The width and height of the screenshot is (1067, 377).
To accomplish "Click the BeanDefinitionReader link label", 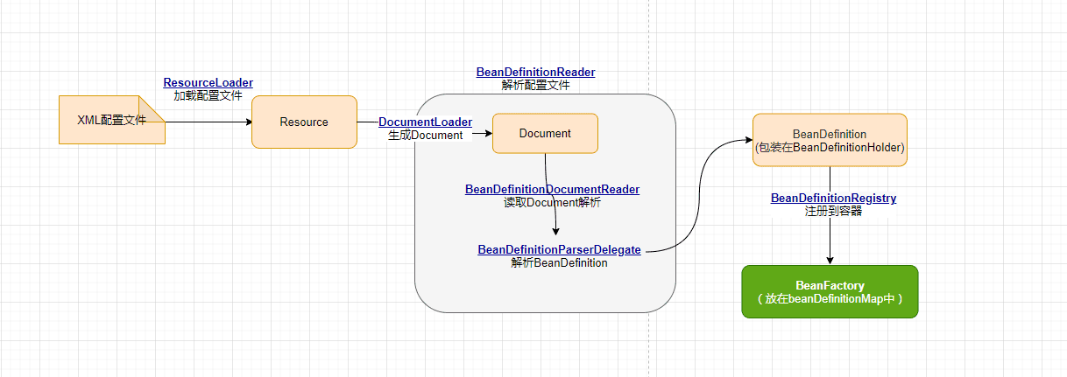I will [535, 73].
